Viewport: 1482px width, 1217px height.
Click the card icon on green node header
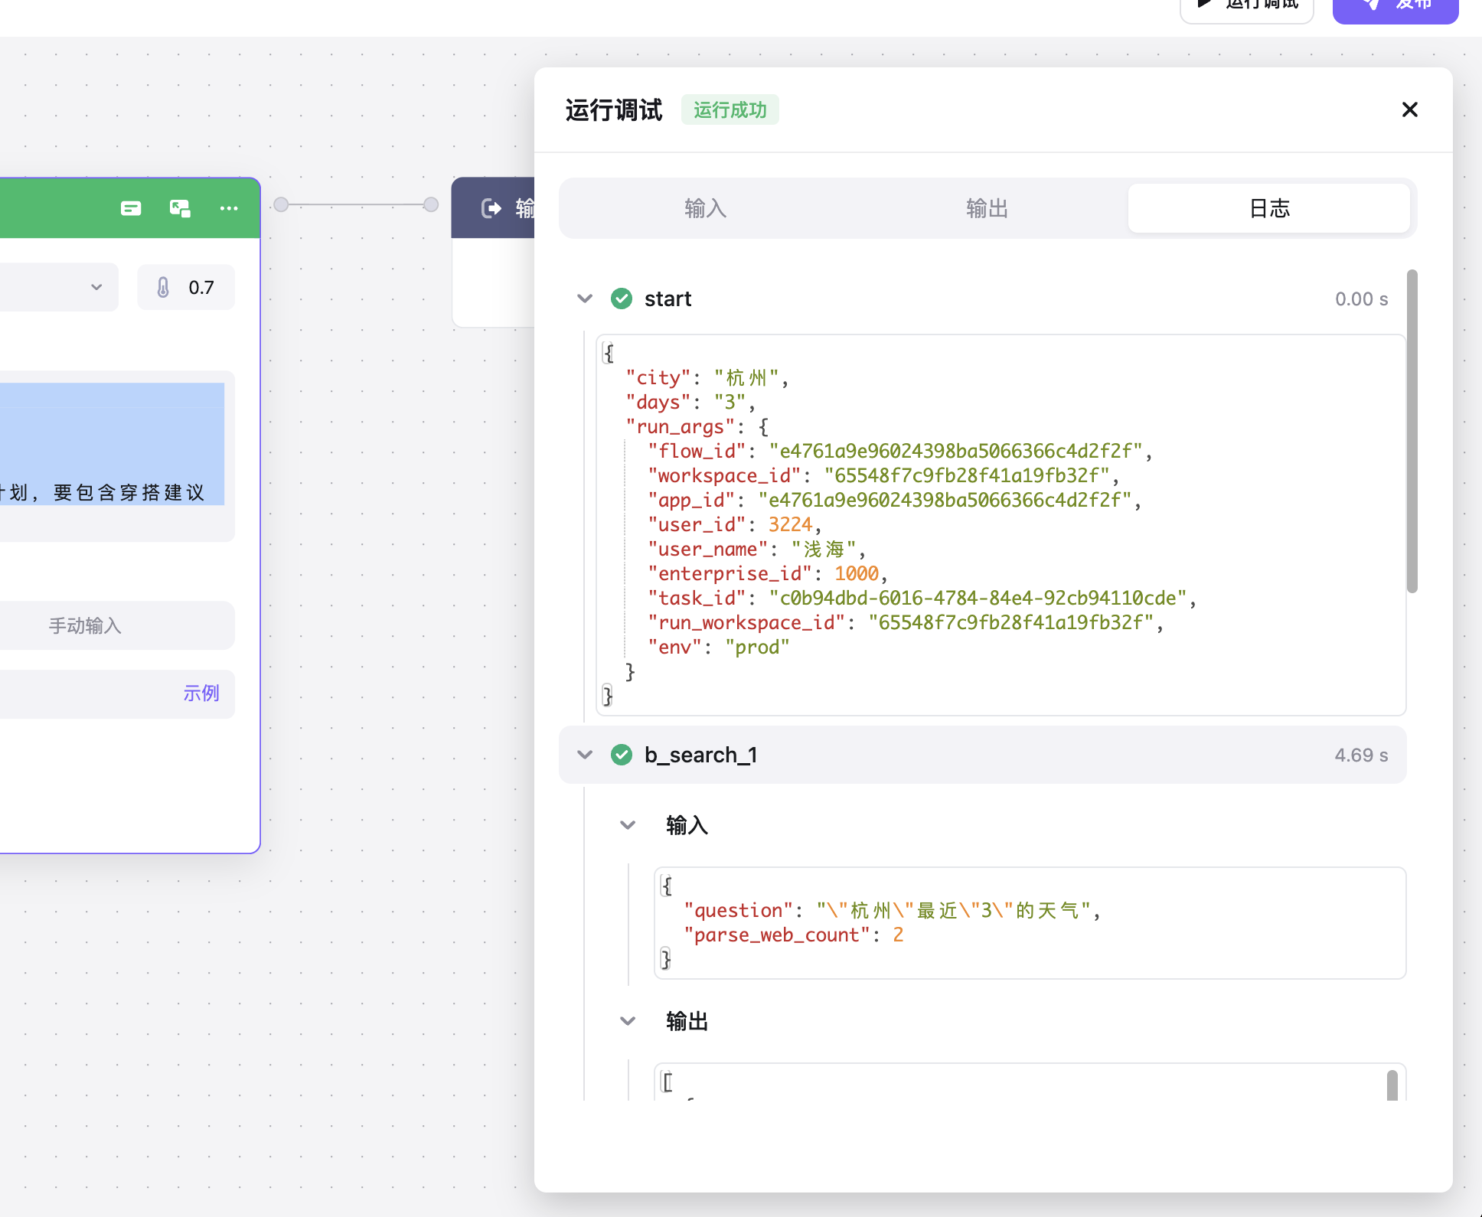(x=131, y=208)
